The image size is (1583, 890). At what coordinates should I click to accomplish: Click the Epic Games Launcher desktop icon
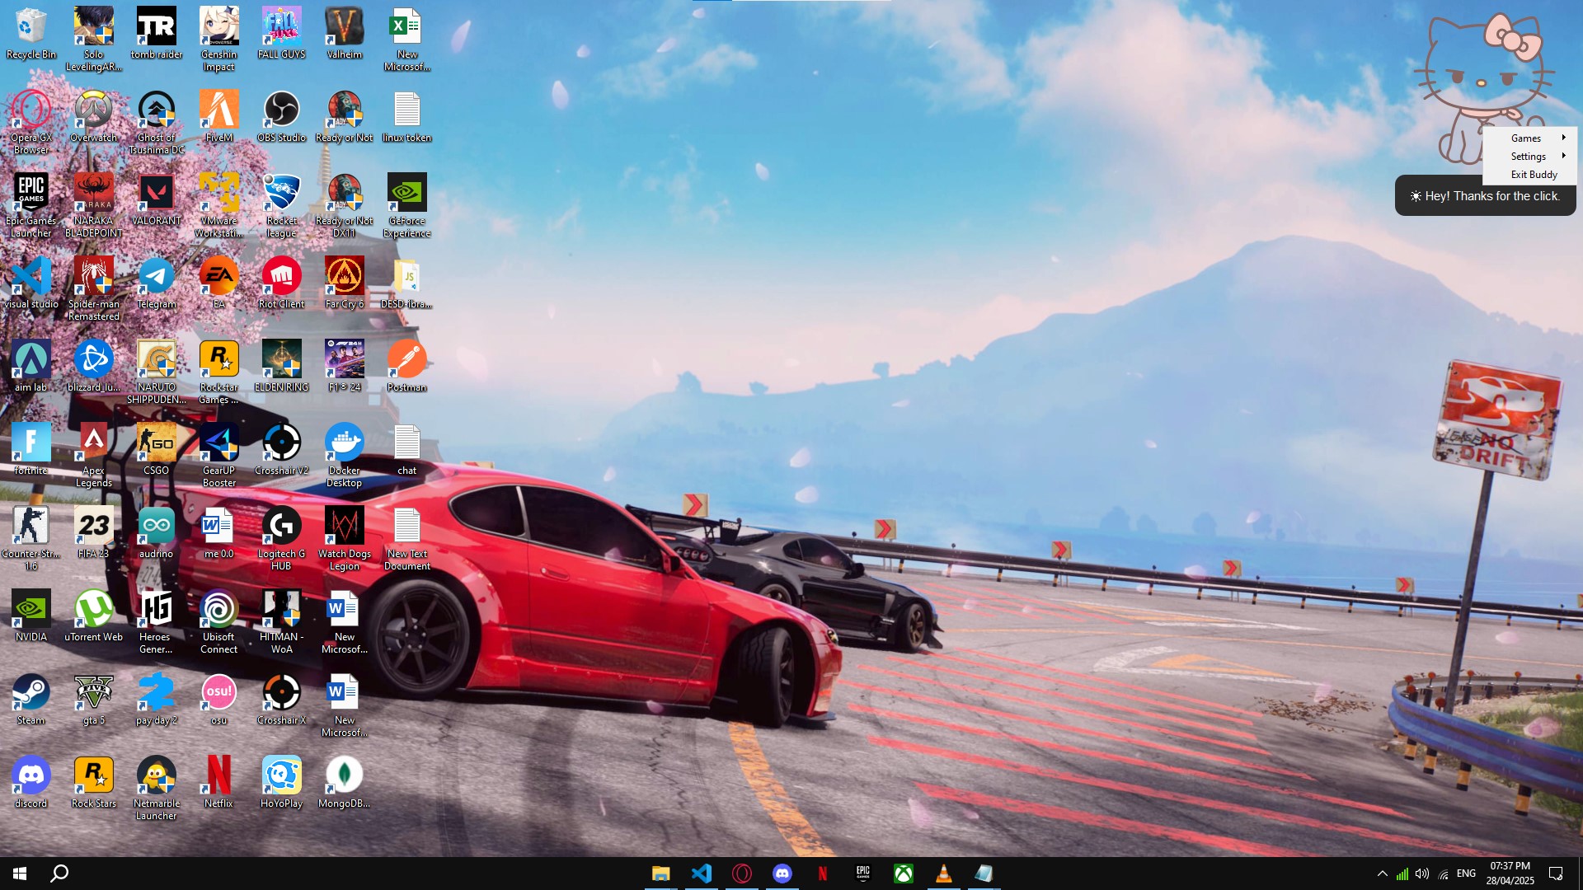(31, 206)
